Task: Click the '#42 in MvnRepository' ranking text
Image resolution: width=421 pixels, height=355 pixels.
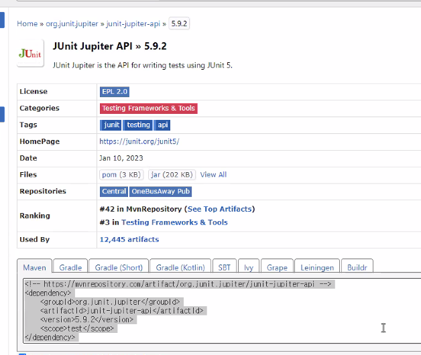Action: tap(141, 209)
